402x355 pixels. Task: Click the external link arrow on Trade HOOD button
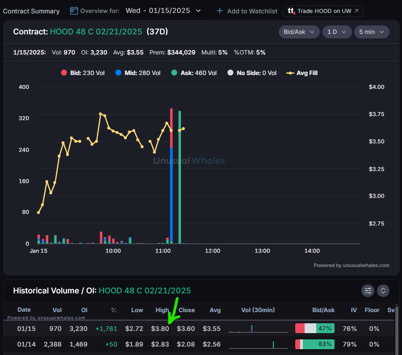pyautogui.click(x=356, y=11)
